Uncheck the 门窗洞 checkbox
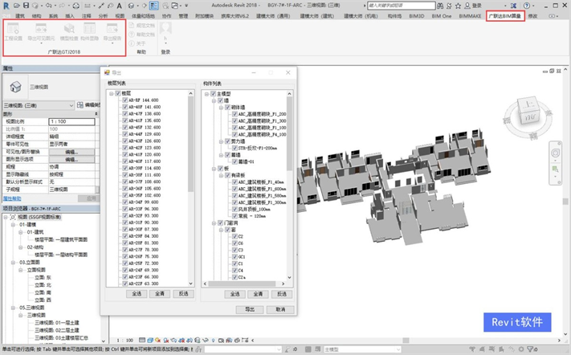 pyautogui.click(x=220, y=222)
